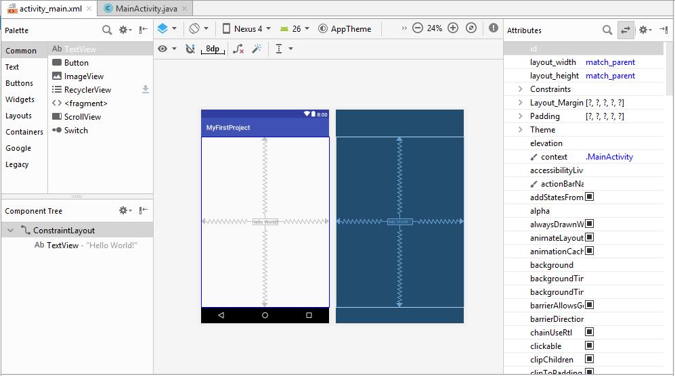Open API level 26 dropdown
The image size is (675, 376).
(x=295, y=29)
